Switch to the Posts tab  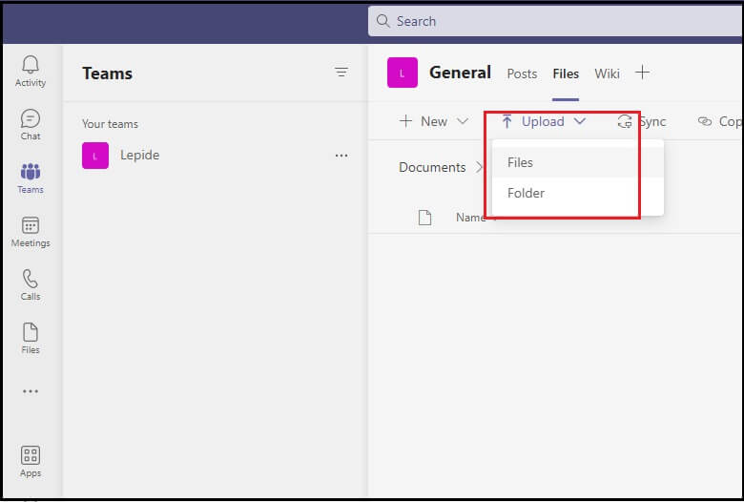[x=522, y=73]
